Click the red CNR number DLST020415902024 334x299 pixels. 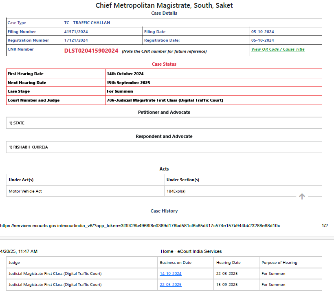(x=91, y=51)
